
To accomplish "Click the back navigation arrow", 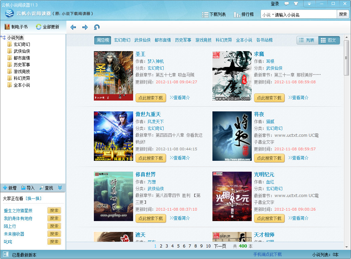I will 73,27.
